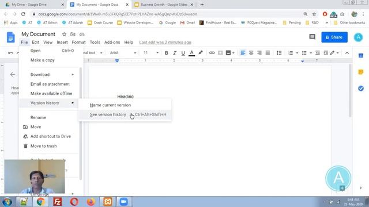369x207 pixels.
Task: Open the account avatar at top right
Action: coord(358,37)
